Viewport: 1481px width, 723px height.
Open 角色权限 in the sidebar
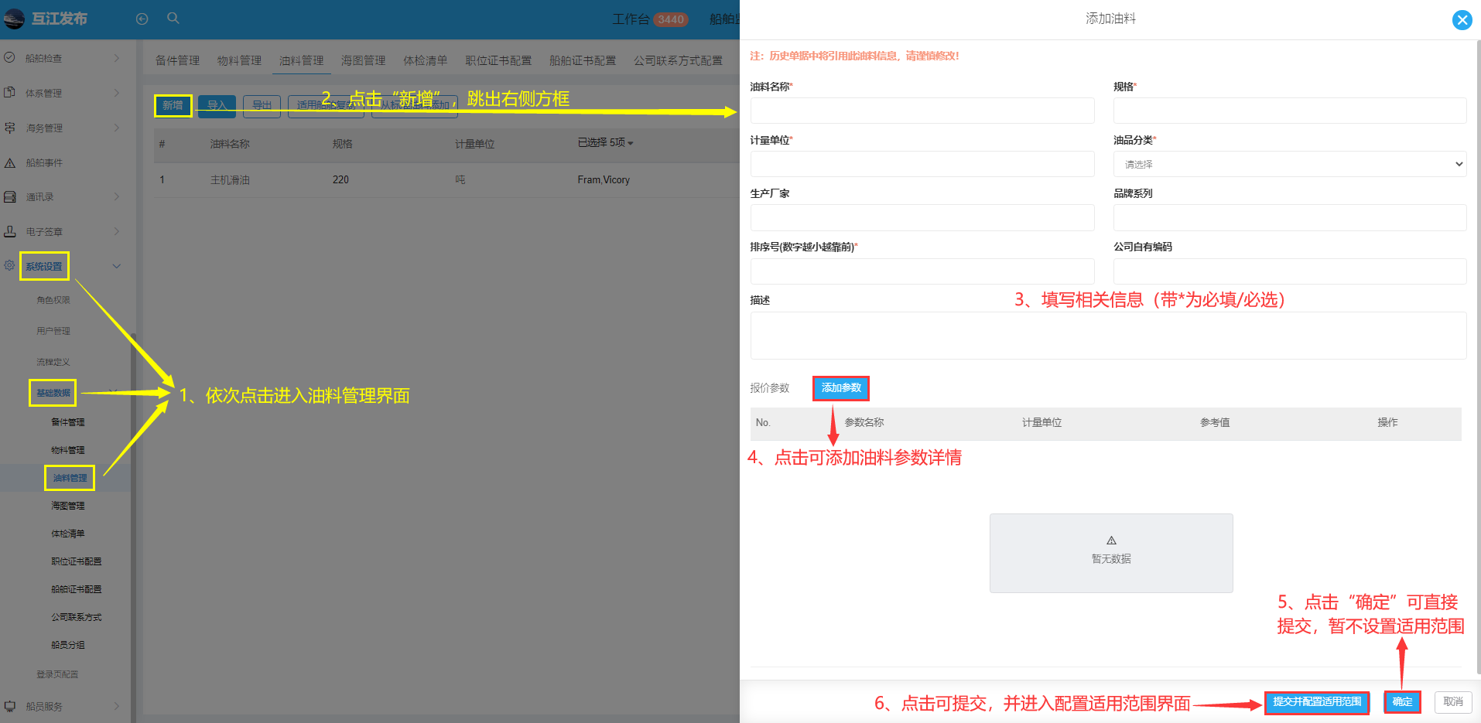pos(53,300)
